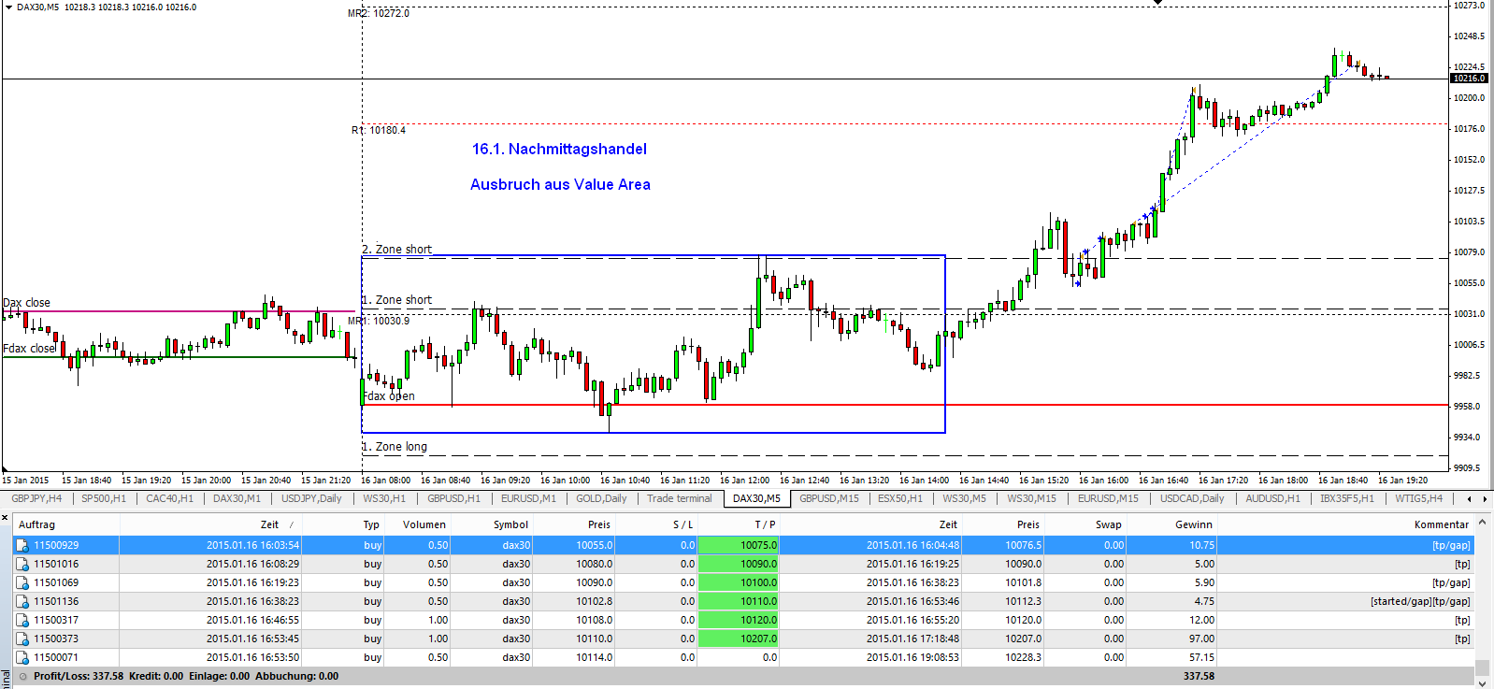This screenshot has height=689, width=1494.
Task: Open the Trade terminal tab
Action: click(x=680, y=498)
